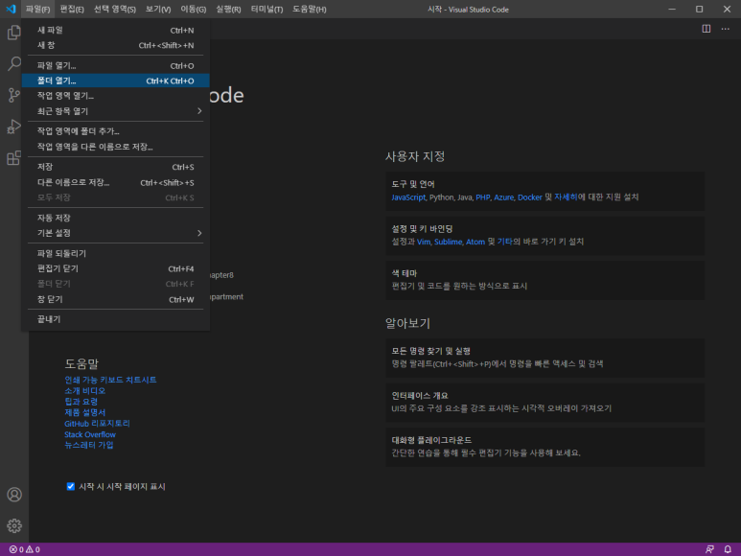Click the VS Code logo in title bar
Viewport: 741px width, 556px height.
click(11, 9)
